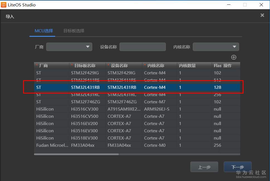Focus the 设备名称 device name field

tap(143, 47)
